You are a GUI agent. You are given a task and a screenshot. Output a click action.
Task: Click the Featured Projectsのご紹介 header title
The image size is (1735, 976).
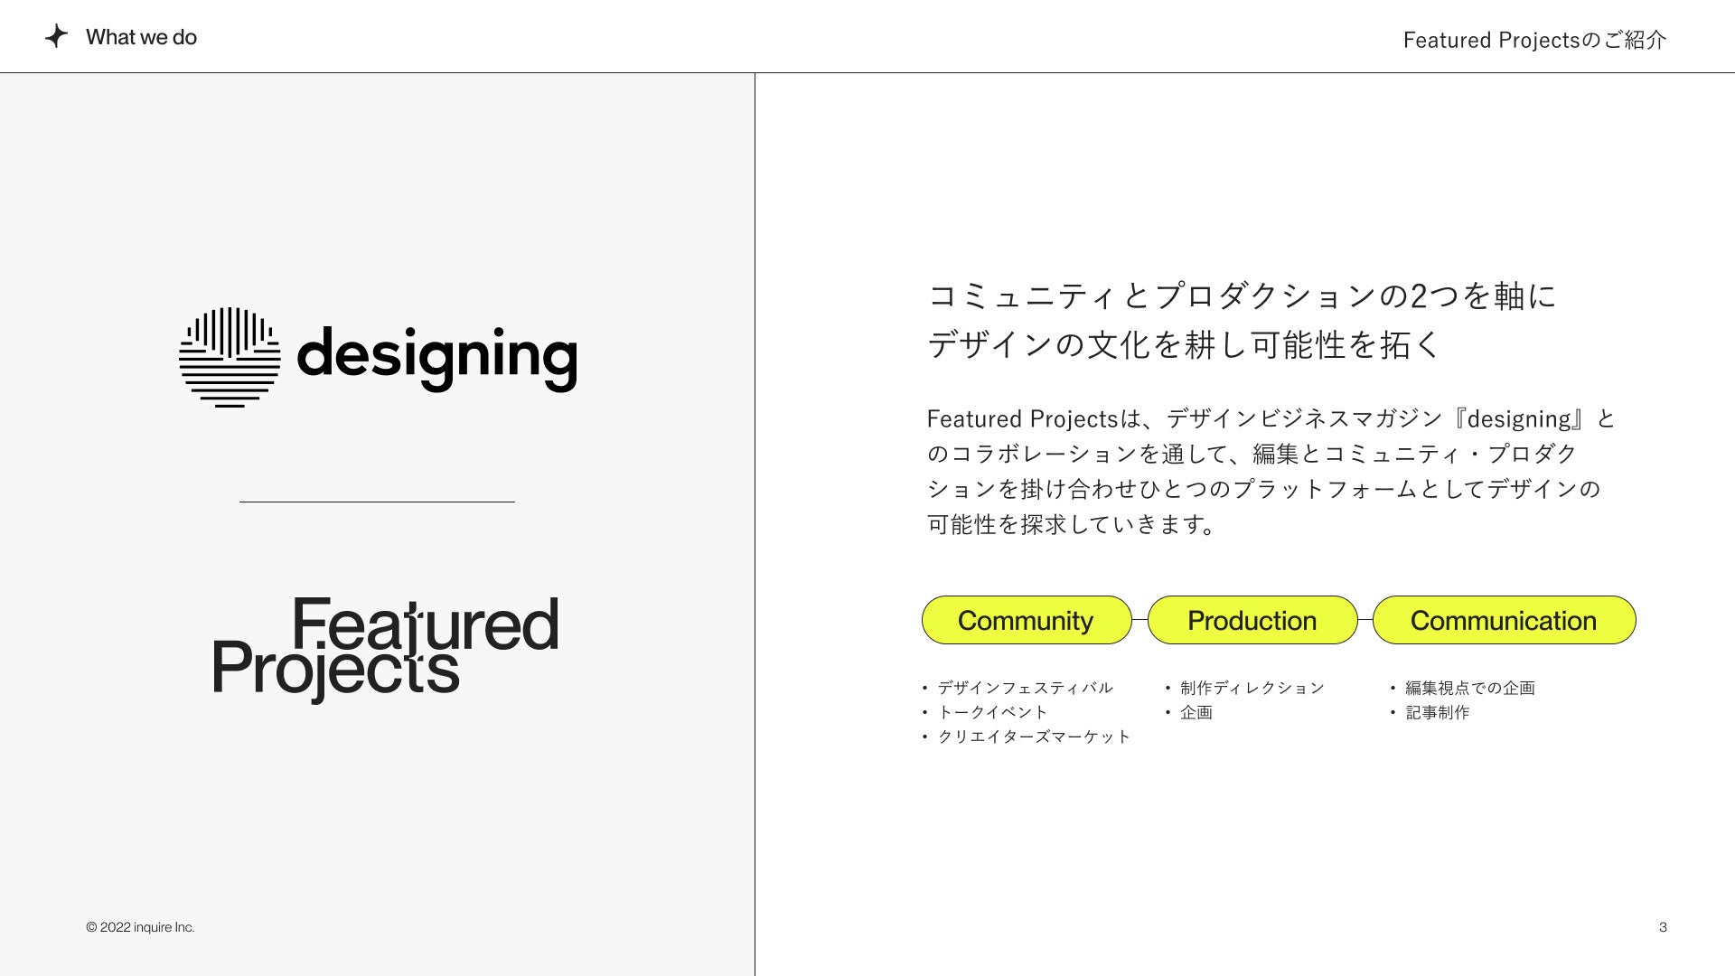point(1534,40)
